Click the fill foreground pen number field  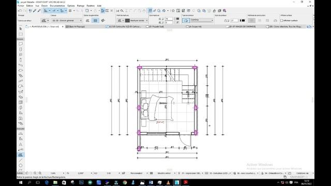pos(169,19)
